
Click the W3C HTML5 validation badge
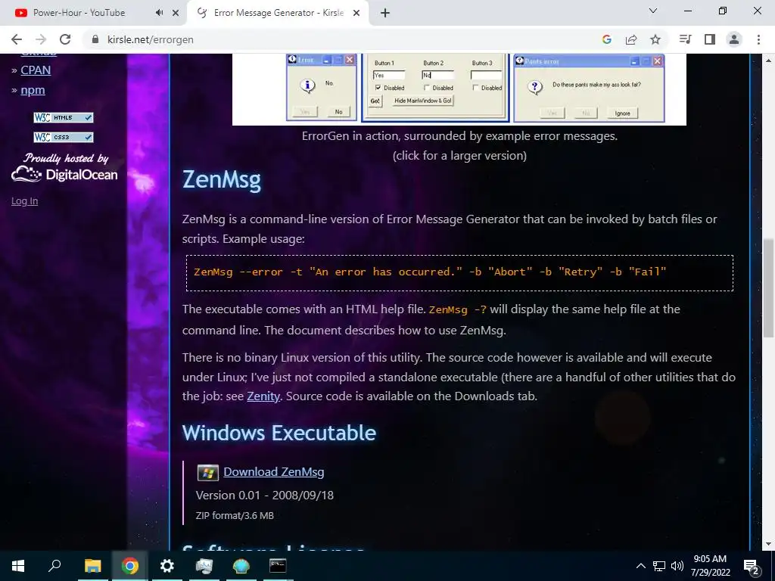pyautogui.click(x=64, y=117)
